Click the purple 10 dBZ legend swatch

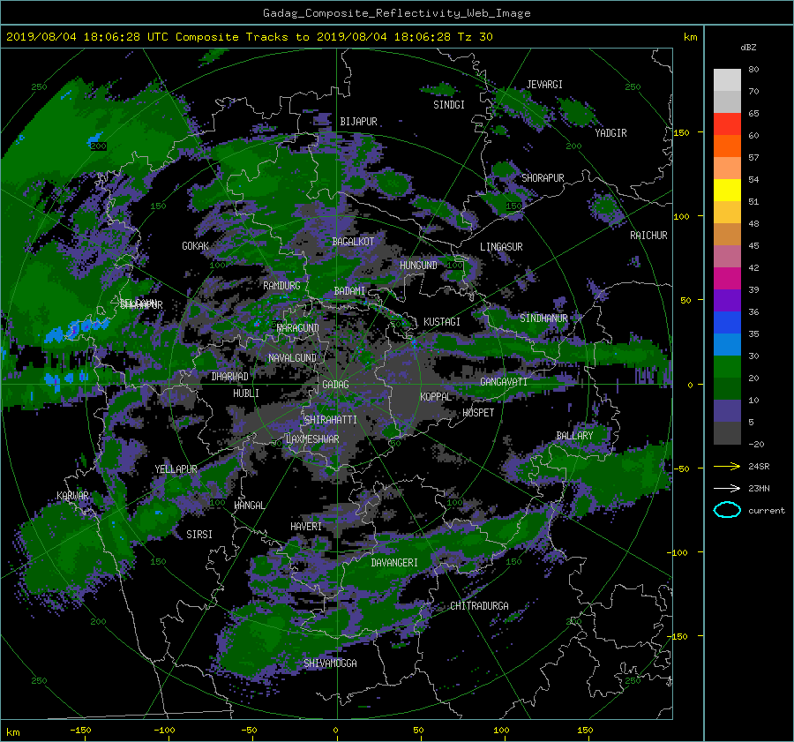tap(727, 410)
